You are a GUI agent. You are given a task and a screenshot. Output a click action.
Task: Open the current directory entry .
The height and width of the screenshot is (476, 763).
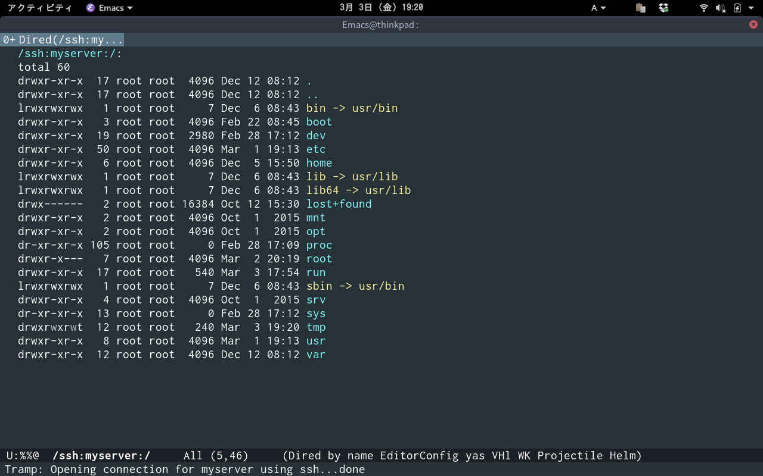coord(309,81)
